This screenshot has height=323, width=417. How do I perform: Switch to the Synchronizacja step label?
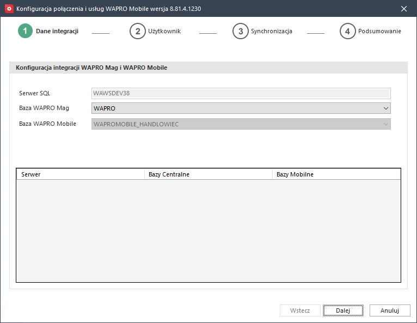tap(272, 31)
